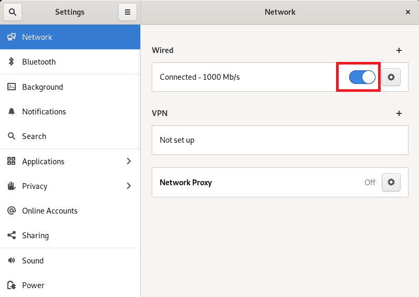Expand the Privacy chevron arrow
This screenshot has height=297, width=419.
pyautogui.click(x=129, y=186)
